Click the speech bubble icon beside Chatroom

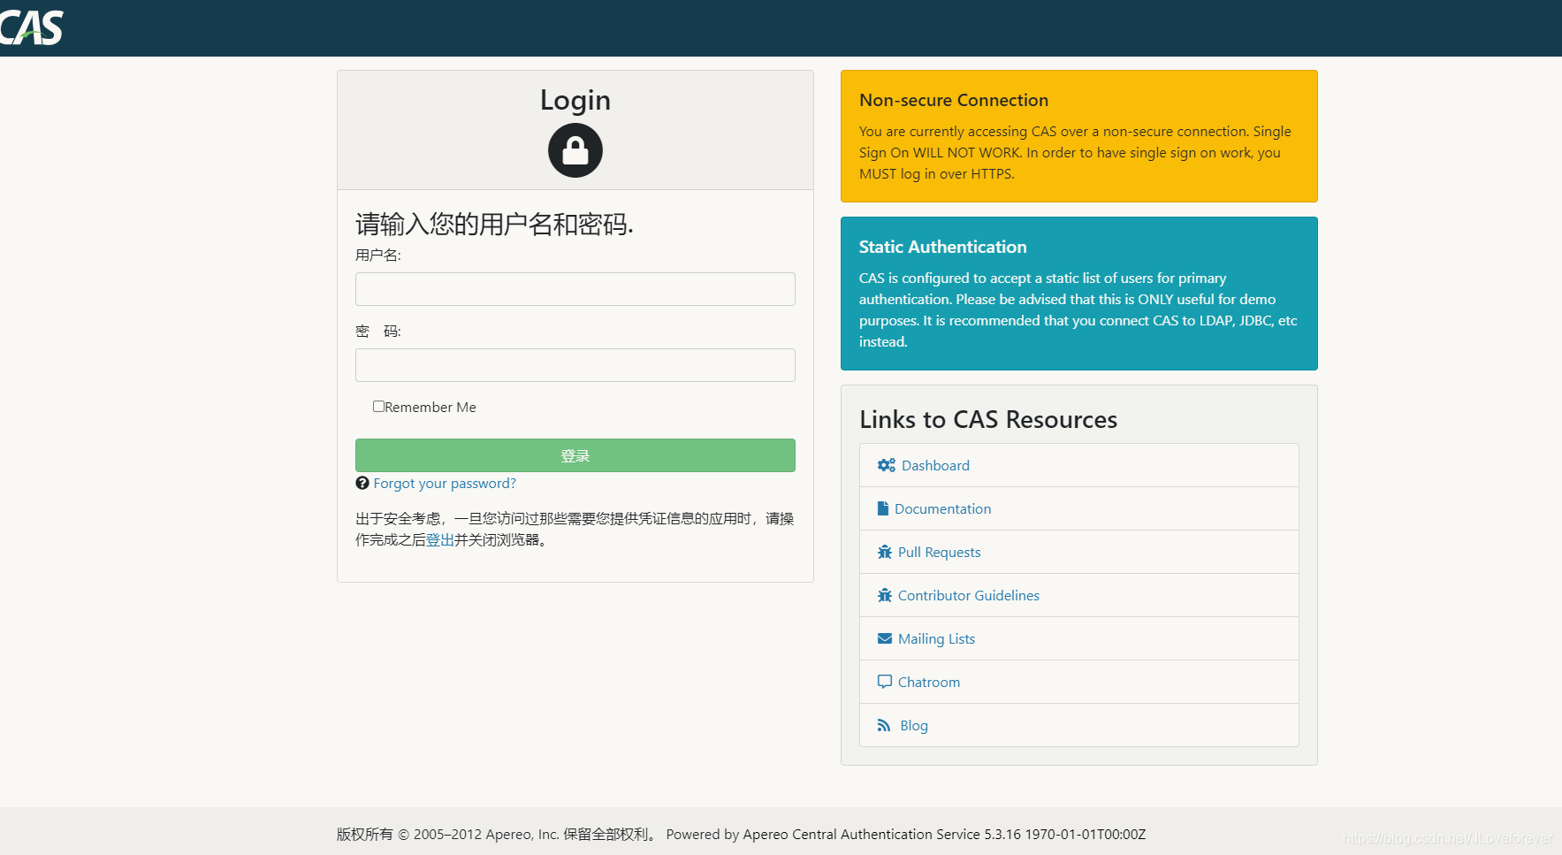[x=885, y=682]
